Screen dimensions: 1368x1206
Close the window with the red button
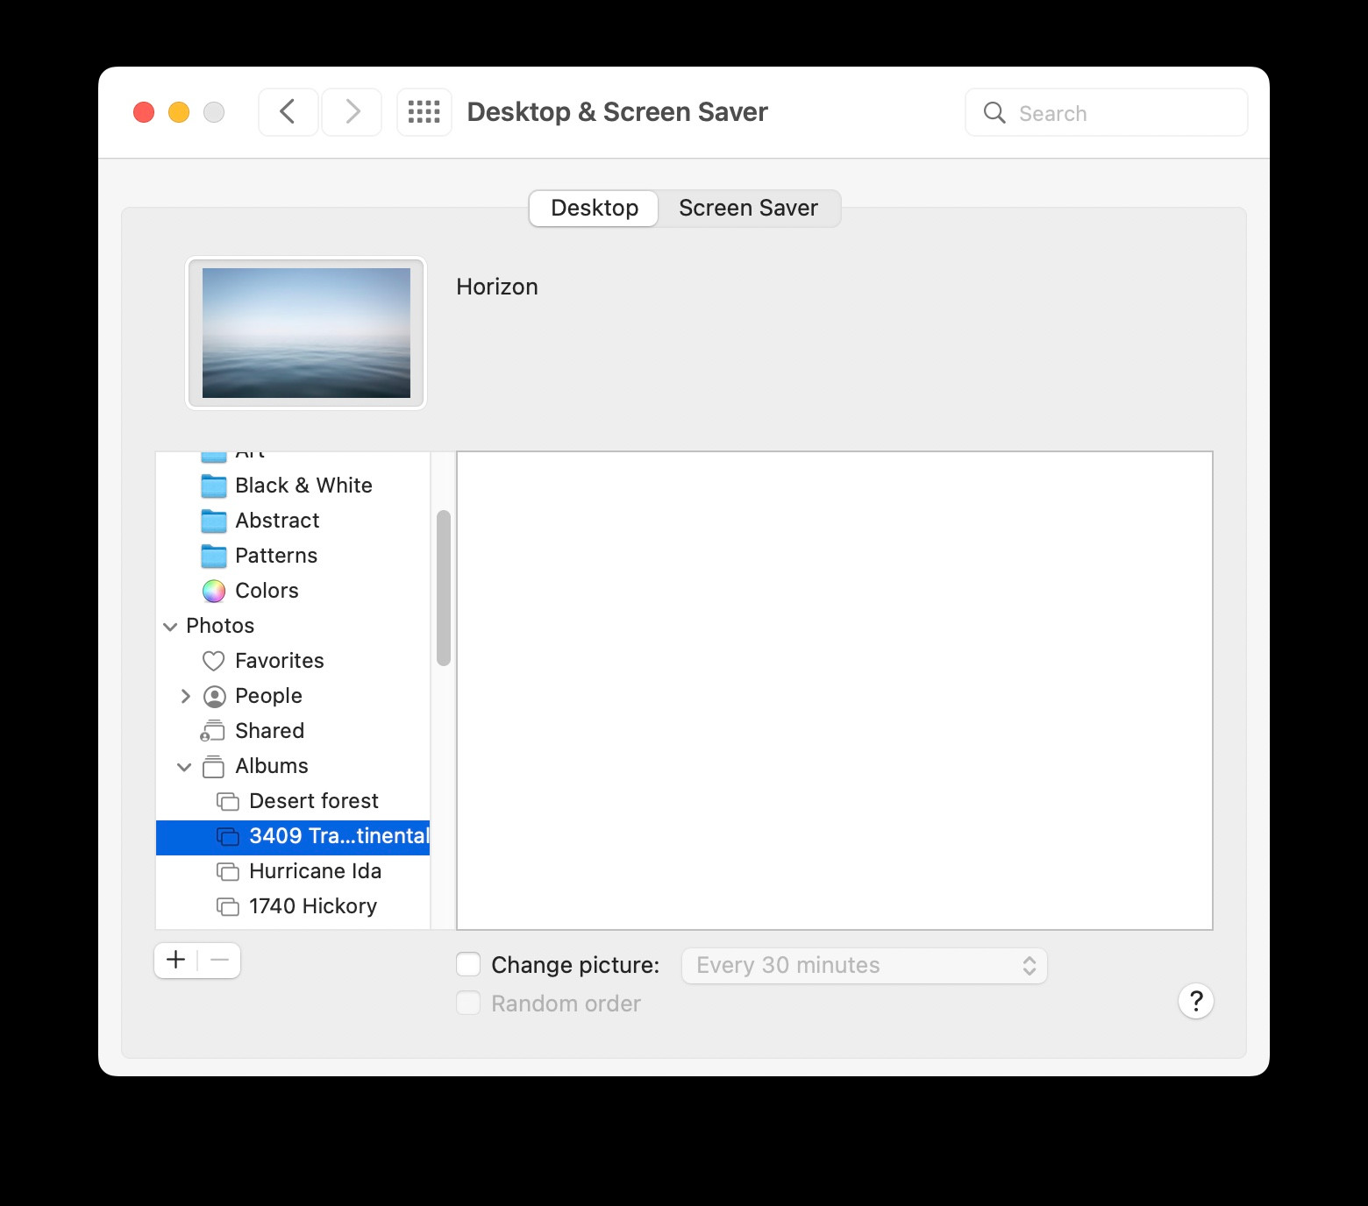point(144,112)
